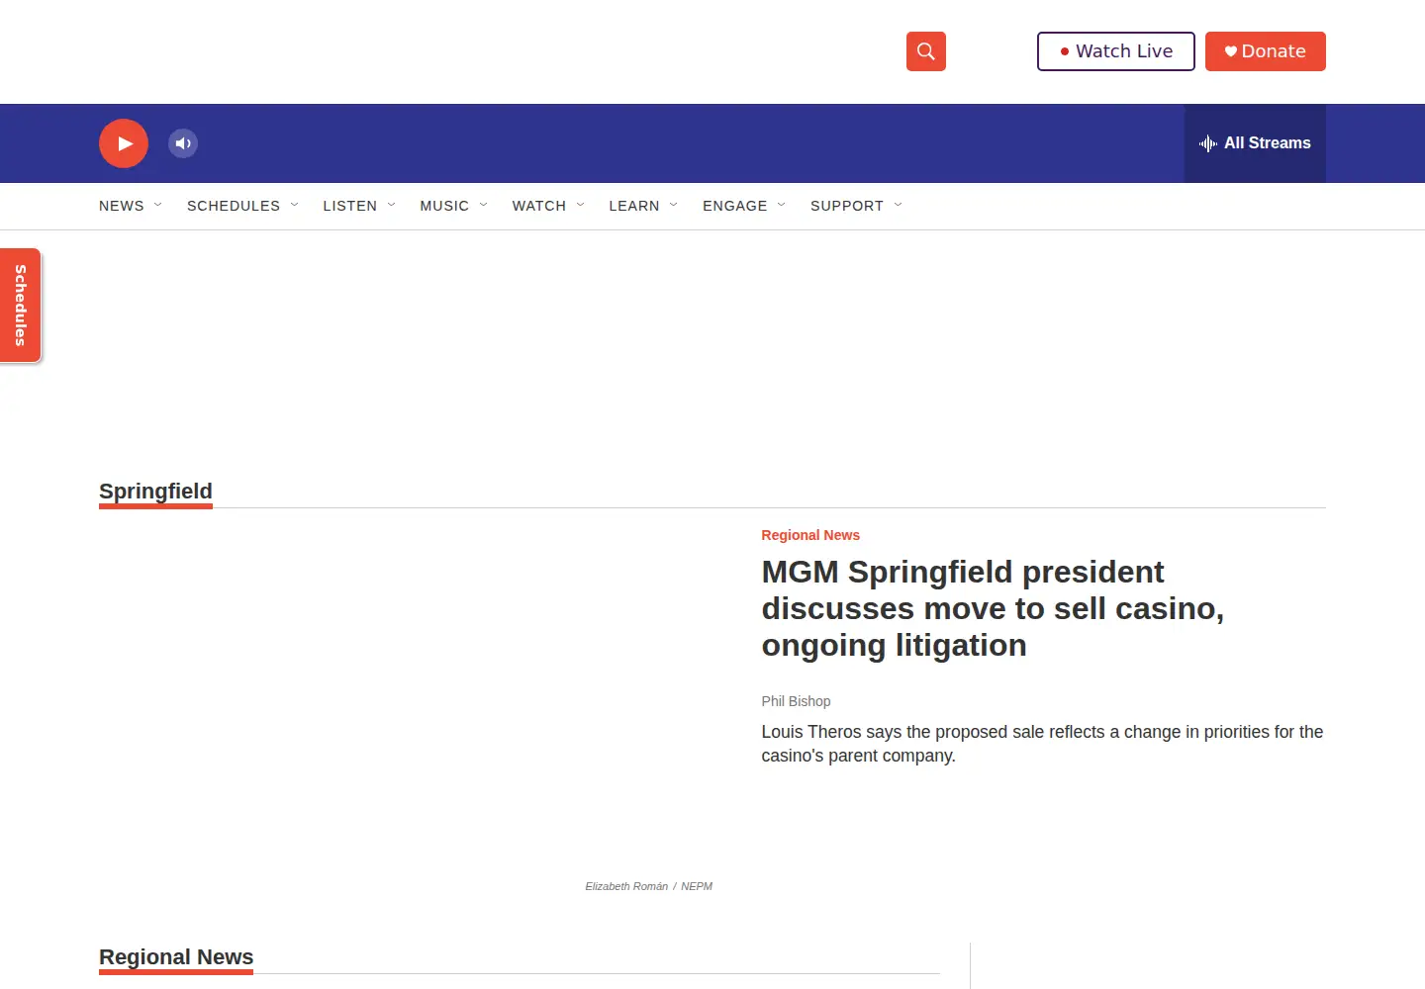
Task: Open the WATCH menu item
Action: coord(539,206)
